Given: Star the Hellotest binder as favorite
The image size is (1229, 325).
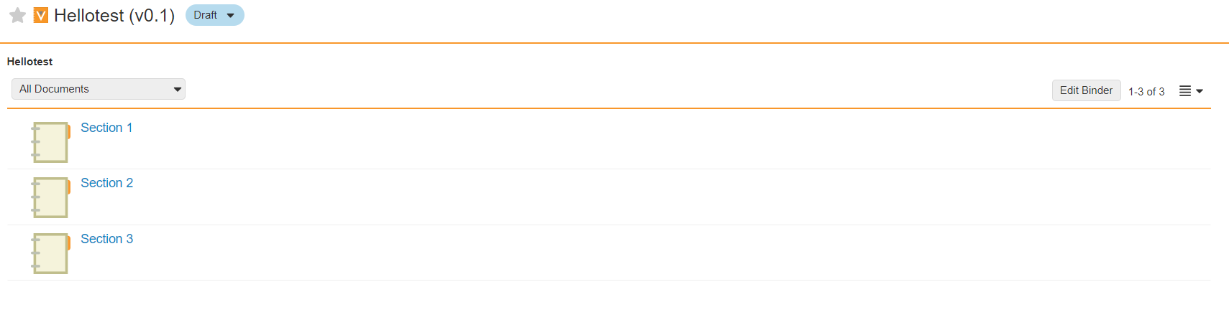Looking at the screenshot, I should click(17, 15).
